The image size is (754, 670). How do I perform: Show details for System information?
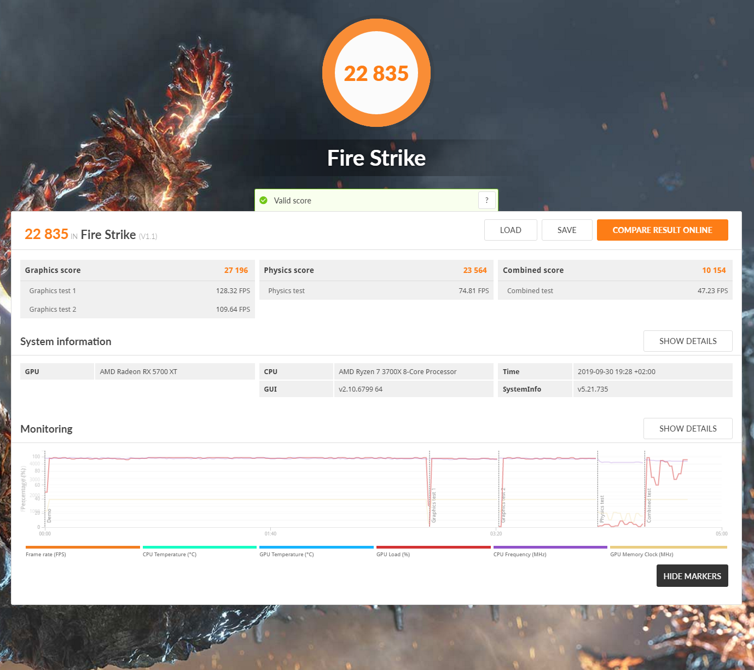(x=688, y=341)
